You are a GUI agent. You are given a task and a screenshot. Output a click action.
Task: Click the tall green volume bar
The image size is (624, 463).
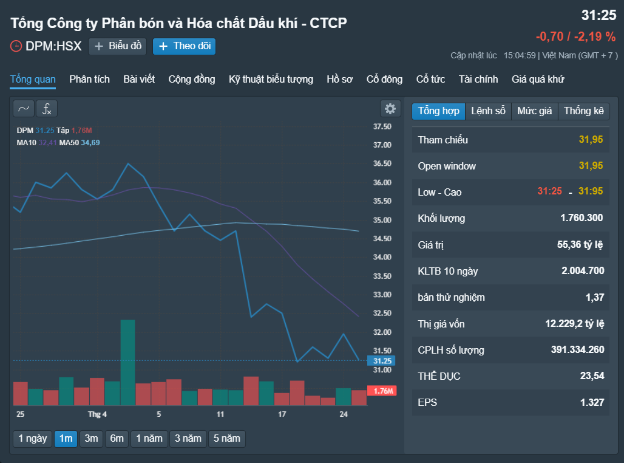(127, 363)
